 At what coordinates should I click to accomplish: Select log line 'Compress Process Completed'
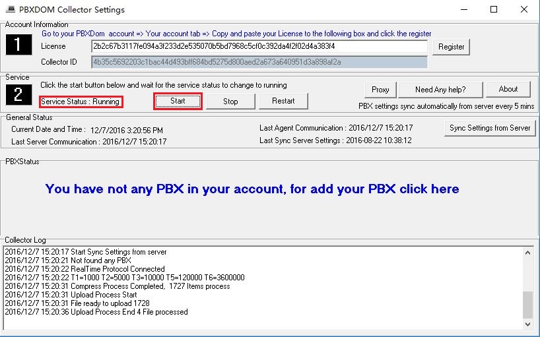coord(118,286)
